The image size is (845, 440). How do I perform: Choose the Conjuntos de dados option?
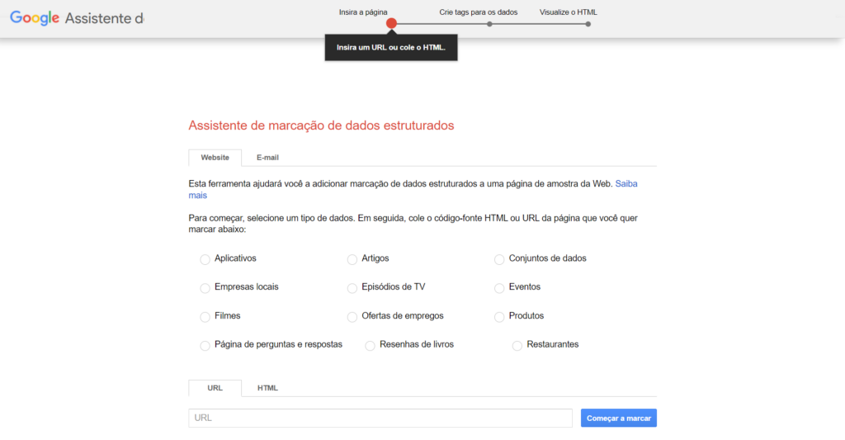pos(499,259)
